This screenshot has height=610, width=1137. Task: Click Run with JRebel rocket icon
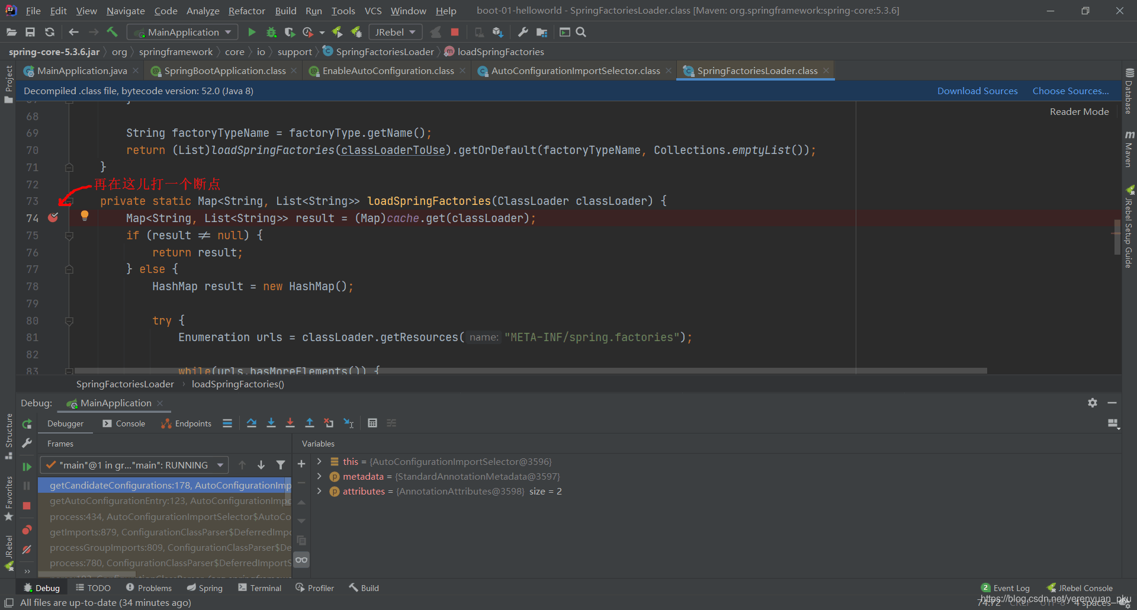pos(337,32)
